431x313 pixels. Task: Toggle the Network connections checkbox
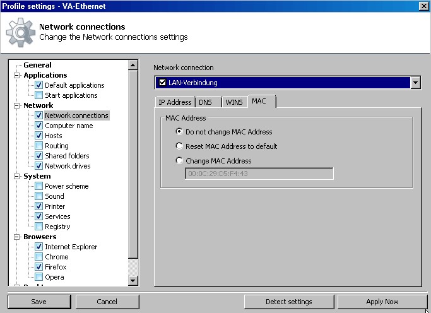tap(38, 115)
